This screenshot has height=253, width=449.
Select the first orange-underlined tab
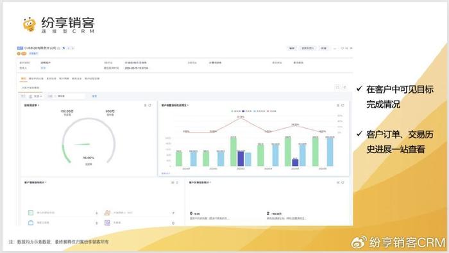point(24,78)
